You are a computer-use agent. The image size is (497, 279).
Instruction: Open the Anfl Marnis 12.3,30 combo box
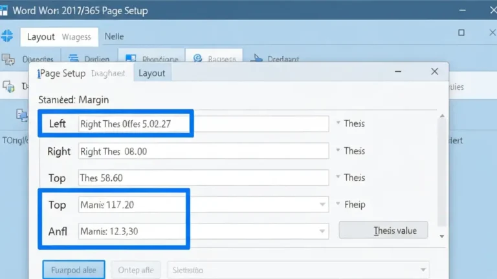(x=203, y=231)
